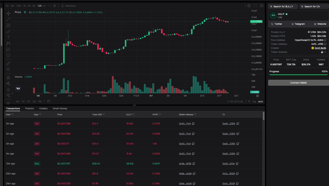Screen dimensions: 329x186
Task: Select the trend line drawing tool
Action: pyautogui.click(x=8, y=19)
